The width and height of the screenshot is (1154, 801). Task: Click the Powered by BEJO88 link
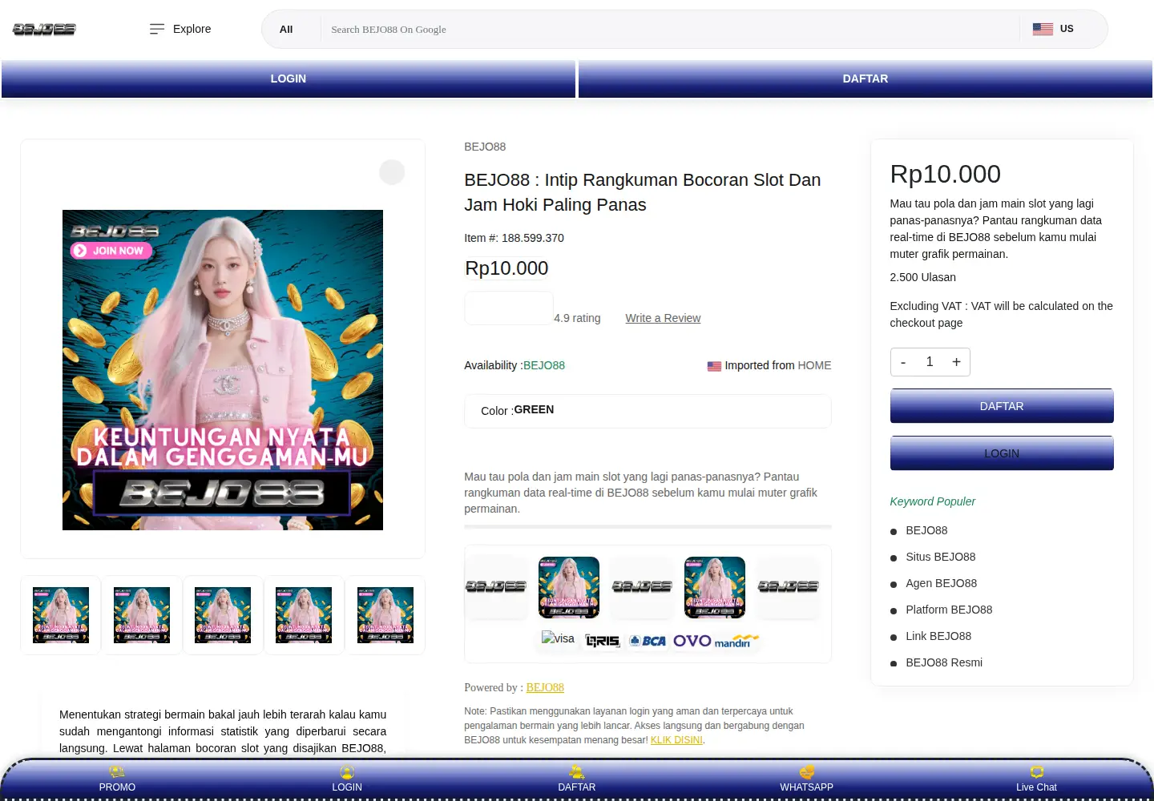coord(545,687)
